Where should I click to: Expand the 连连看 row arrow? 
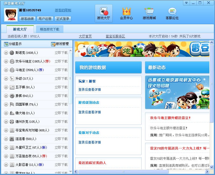point(6,139)
